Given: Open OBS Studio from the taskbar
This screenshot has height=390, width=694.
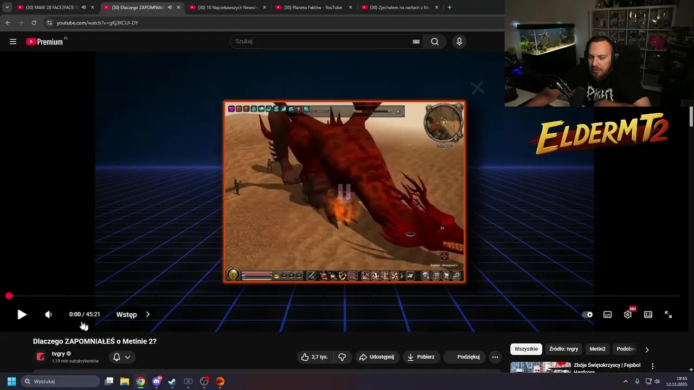Looking at the screenshot, I should click(204, 381).
